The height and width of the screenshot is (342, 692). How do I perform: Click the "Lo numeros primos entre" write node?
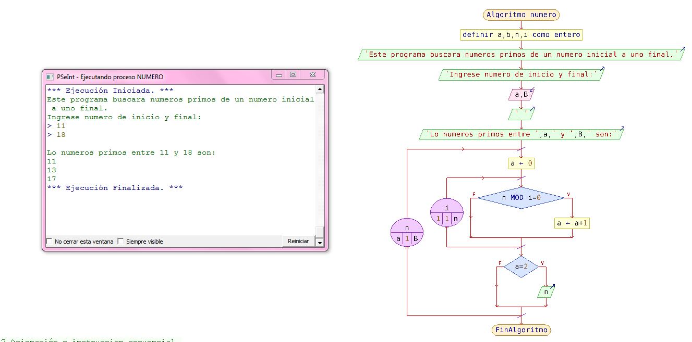[520, 134]
